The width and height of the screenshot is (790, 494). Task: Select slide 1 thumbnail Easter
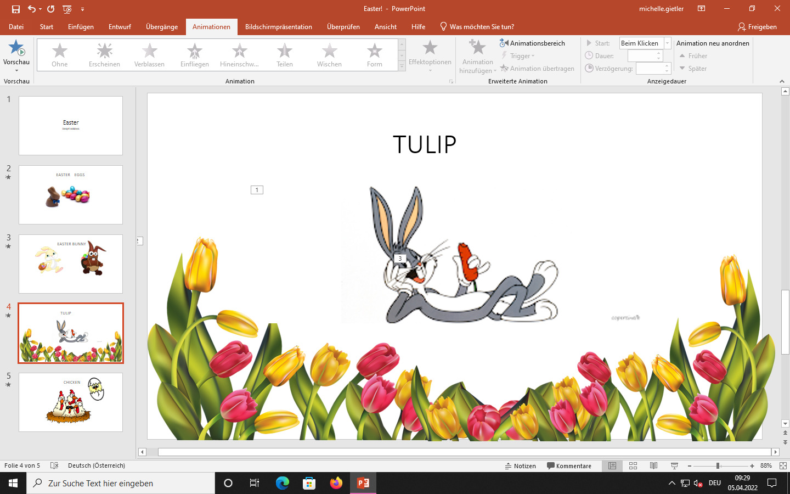(71, 126)
